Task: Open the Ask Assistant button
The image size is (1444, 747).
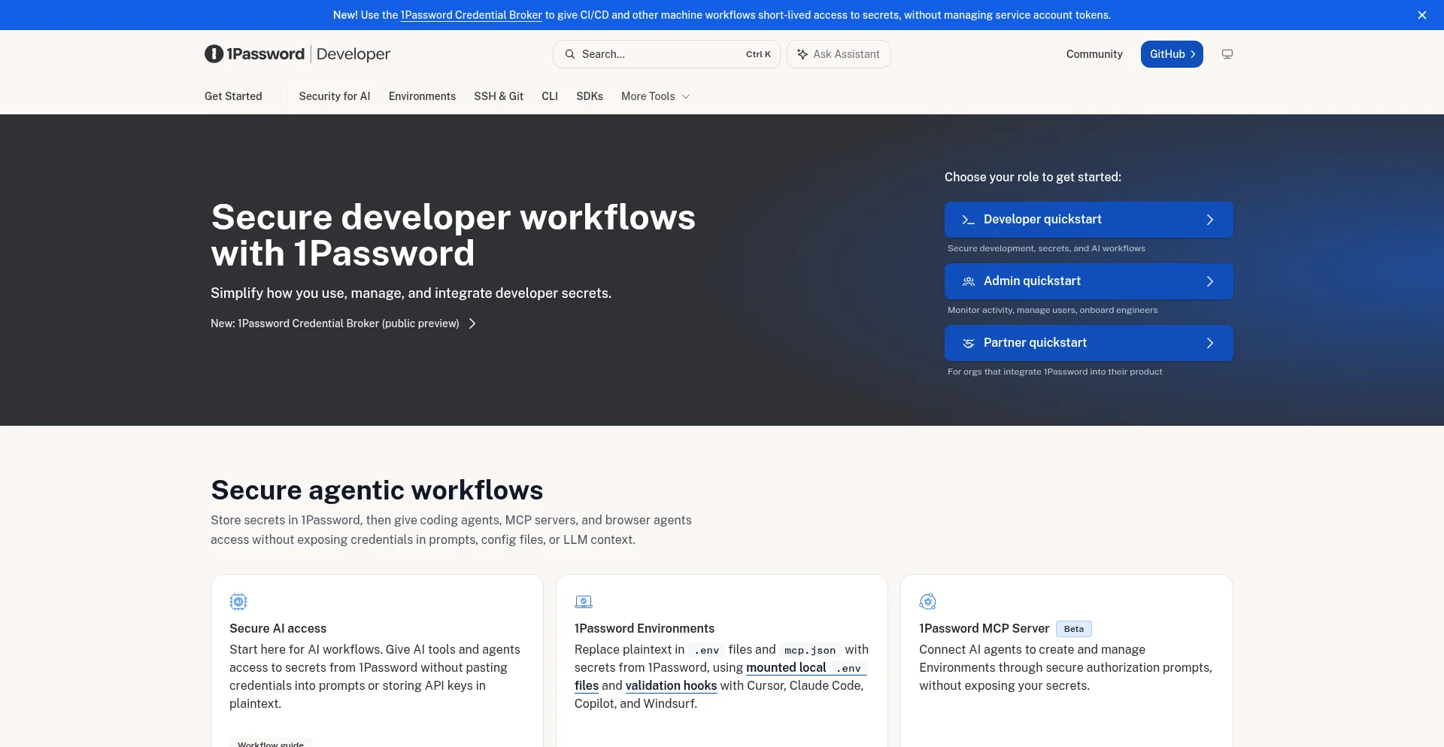Action: click(839, 54)
